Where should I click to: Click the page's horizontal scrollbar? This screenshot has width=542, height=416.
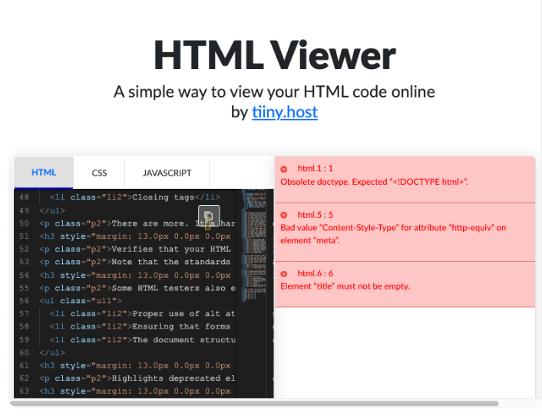[254, 404]
